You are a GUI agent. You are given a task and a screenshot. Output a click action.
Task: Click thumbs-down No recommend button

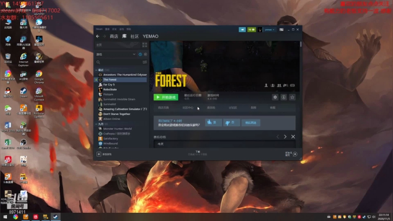point(231,123)
